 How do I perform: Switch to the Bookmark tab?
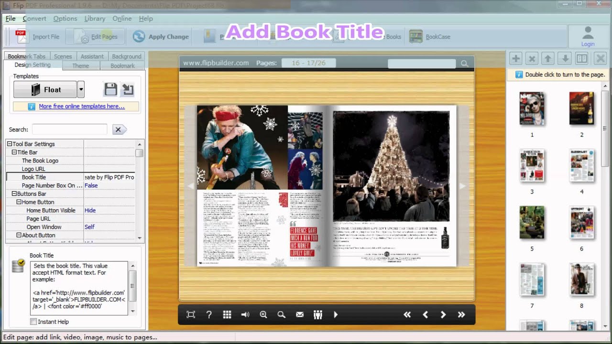pos(122,66)
